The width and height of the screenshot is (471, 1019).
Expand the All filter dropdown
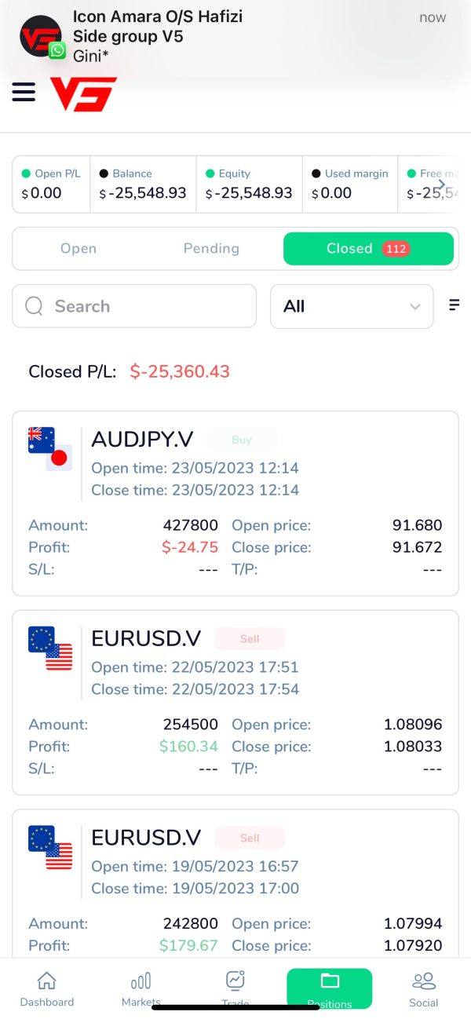pyautogui.click(x=352, y=306)
